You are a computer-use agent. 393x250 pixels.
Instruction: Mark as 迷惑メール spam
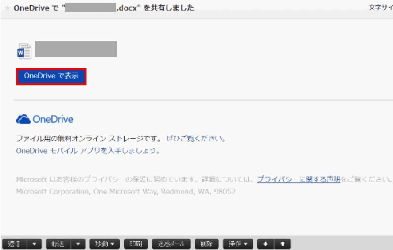pos(171,244)
